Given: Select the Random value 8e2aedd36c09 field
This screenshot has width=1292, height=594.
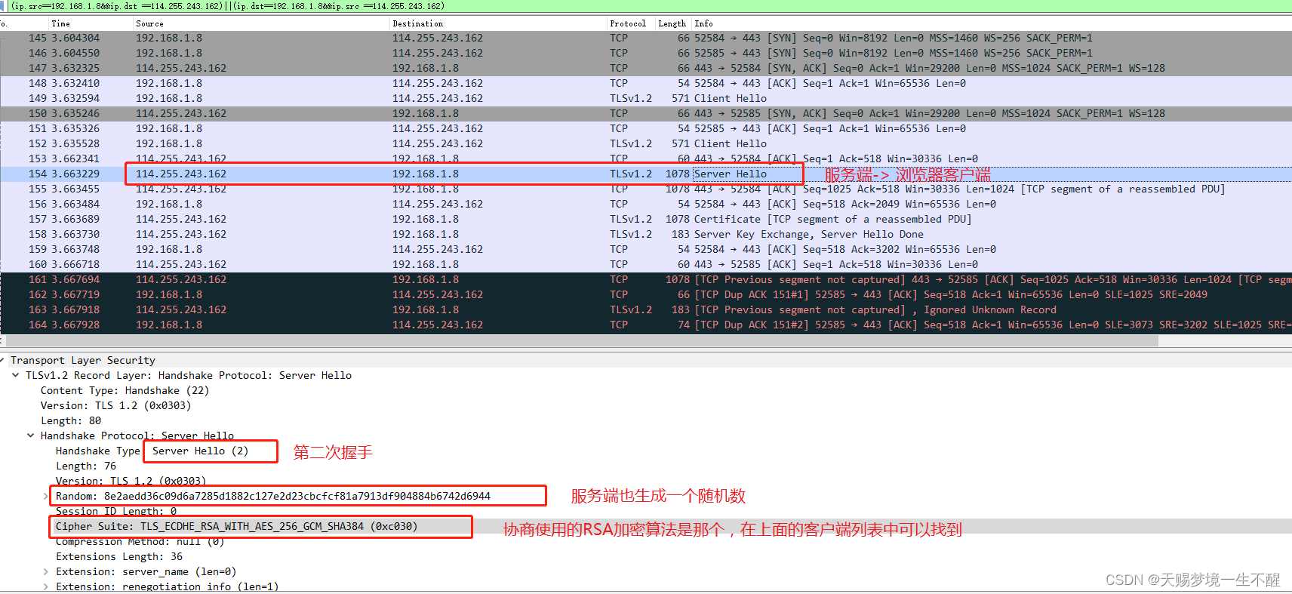Looking at the screenshot, I should point(273,496).
